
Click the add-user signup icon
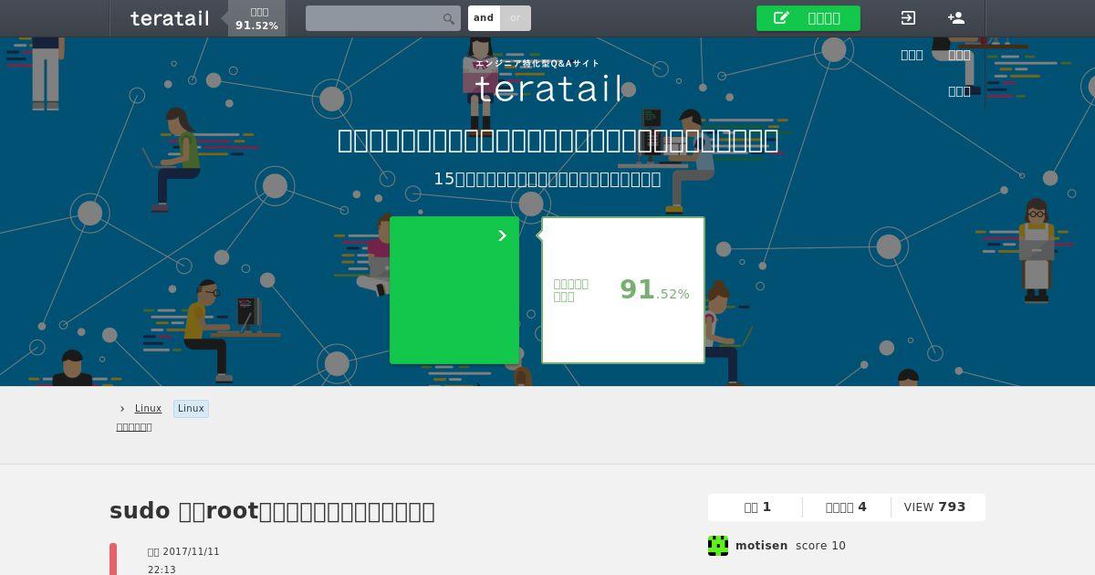point(956,17)
